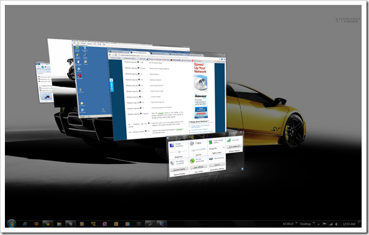The width and height of the screenshot is (369, 235).
Task: Click the green wireless signal icon
Action: 229,140
